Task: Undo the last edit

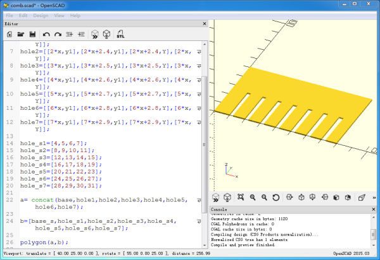Action: [46, 33]
